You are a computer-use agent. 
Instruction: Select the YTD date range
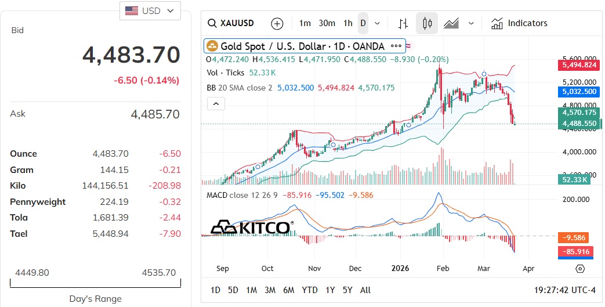(x=310, y=290)
